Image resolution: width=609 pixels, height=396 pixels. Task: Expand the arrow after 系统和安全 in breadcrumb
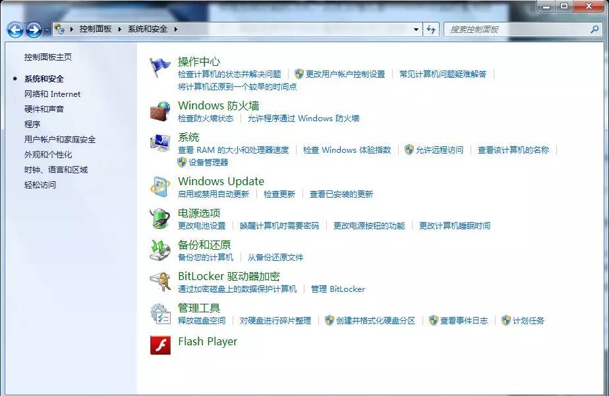point(175,29)
